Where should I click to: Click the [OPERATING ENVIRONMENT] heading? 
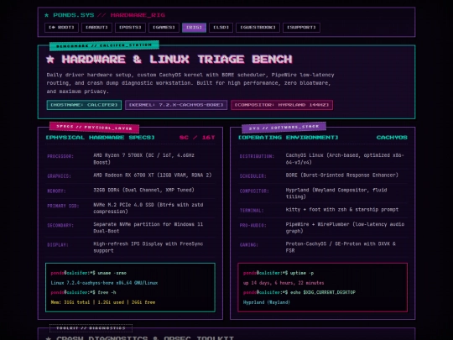tap(288, 138)
